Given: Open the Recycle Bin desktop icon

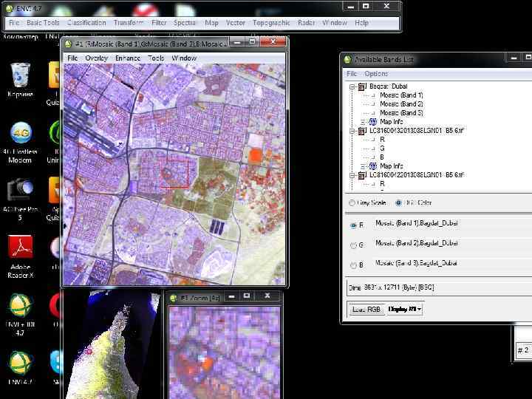Looking at the screenshot, I should pos(21,75).
